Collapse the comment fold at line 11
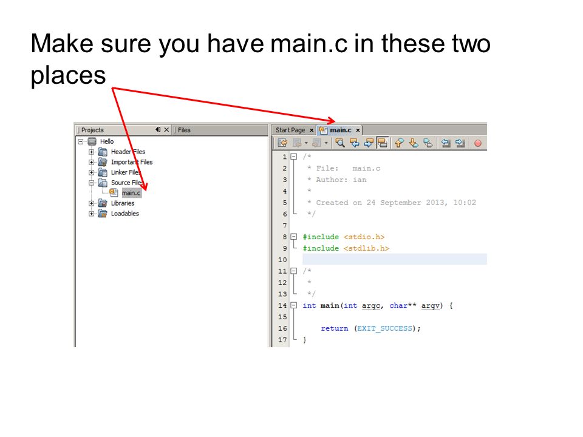The height and width of the screenshot is (437, 583). pyautogui.click(x=294, y=271)
